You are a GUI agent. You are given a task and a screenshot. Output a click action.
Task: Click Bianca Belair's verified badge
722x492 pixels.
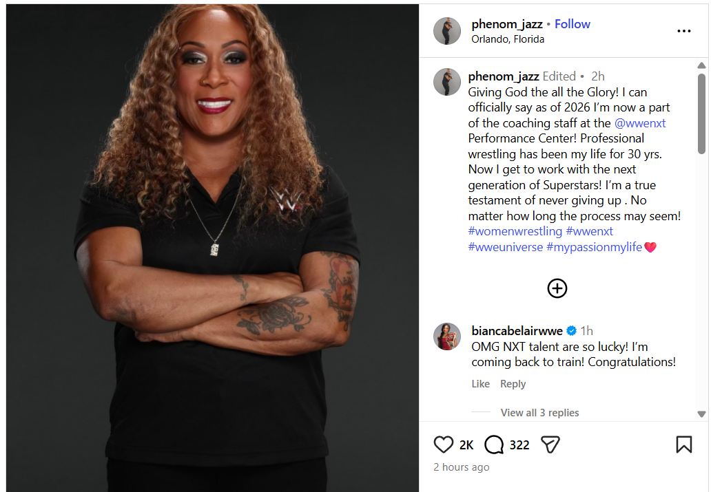(571, 330)
